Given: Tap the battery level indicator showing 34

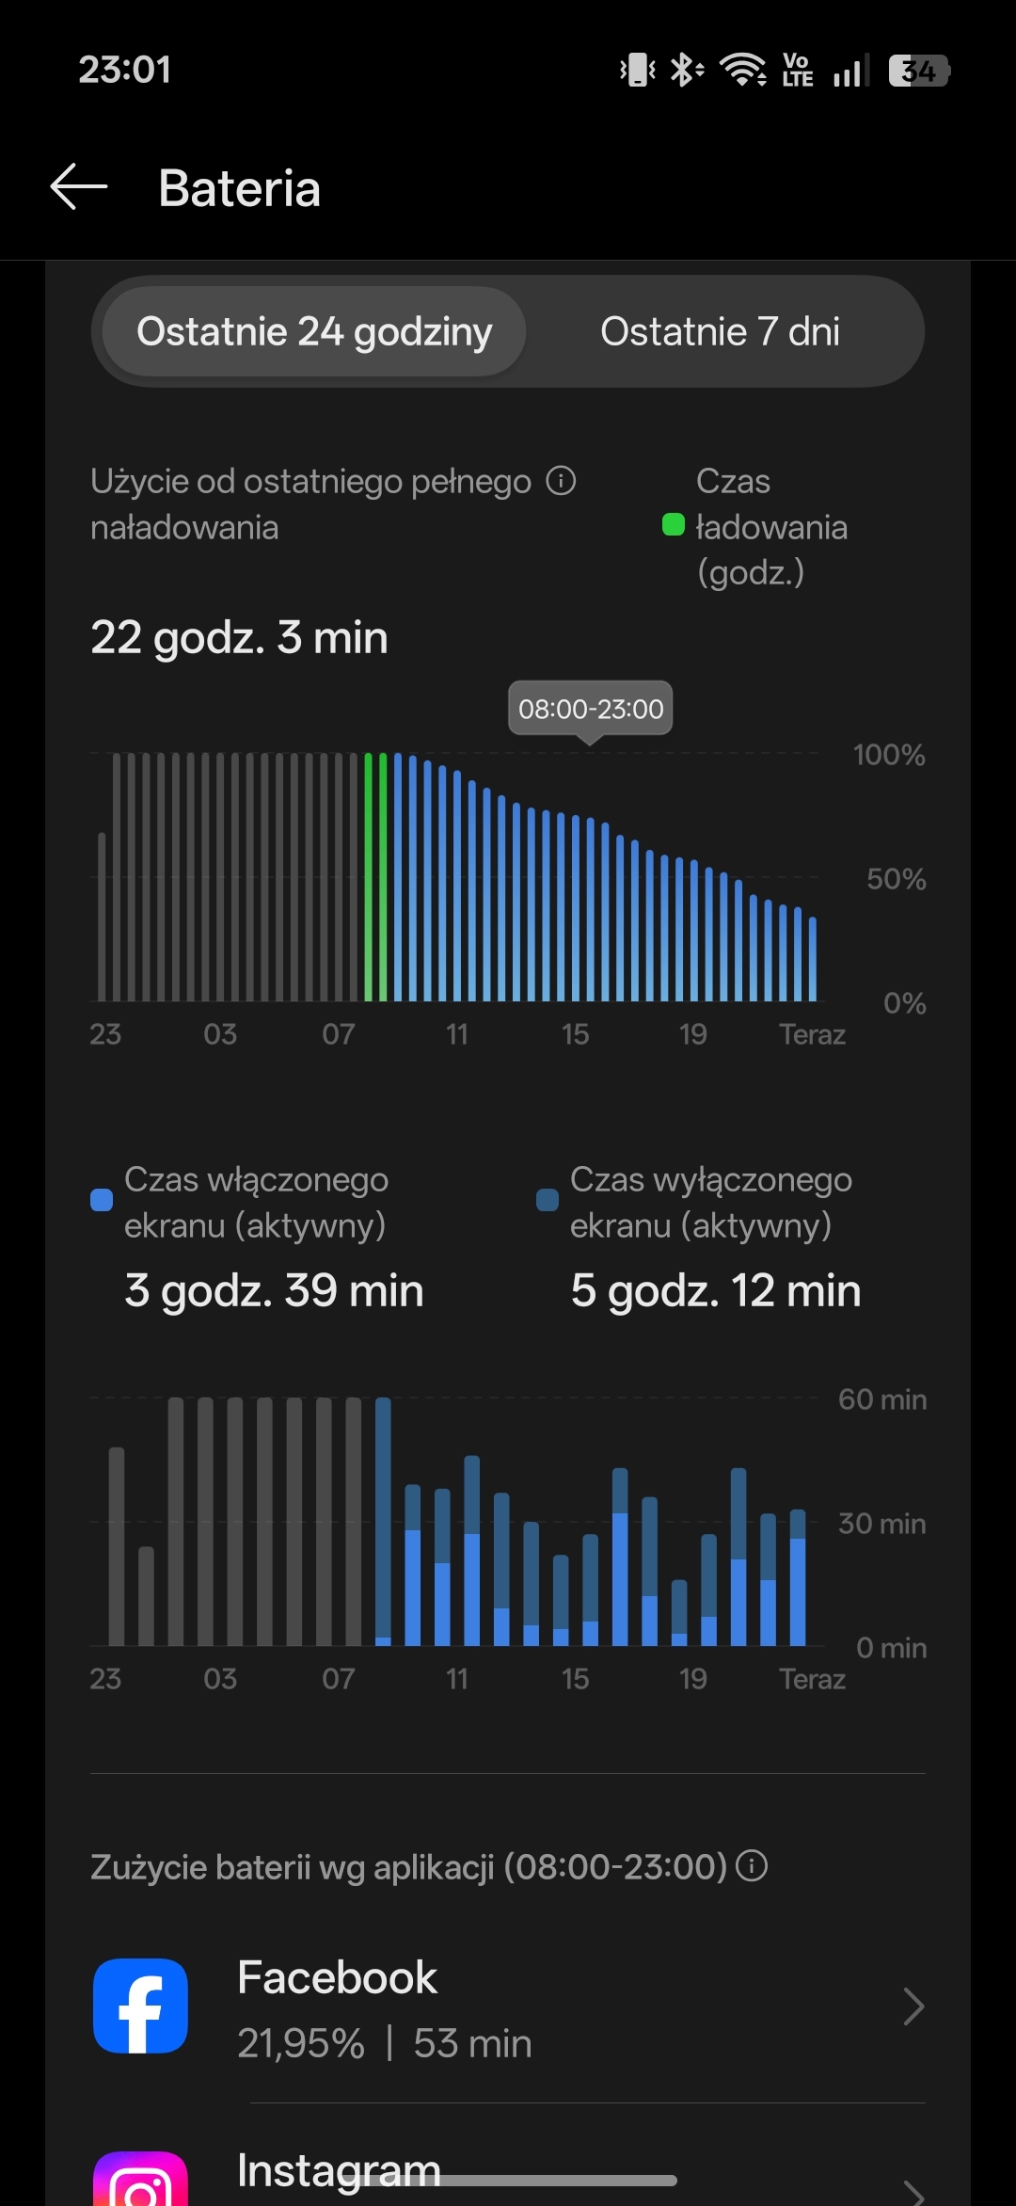Looking at the screenshot, I should 919,71.
